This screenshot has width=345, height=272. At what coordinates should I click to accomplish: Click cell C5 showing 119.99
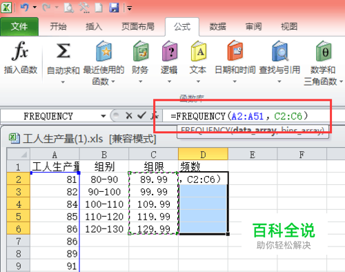(x=154, y=216)
